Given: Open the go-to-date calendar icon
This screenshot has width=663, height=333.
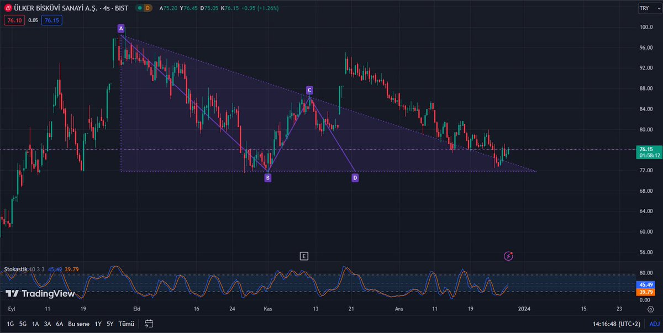Looking at the screenshot, I should coord(149,324).
